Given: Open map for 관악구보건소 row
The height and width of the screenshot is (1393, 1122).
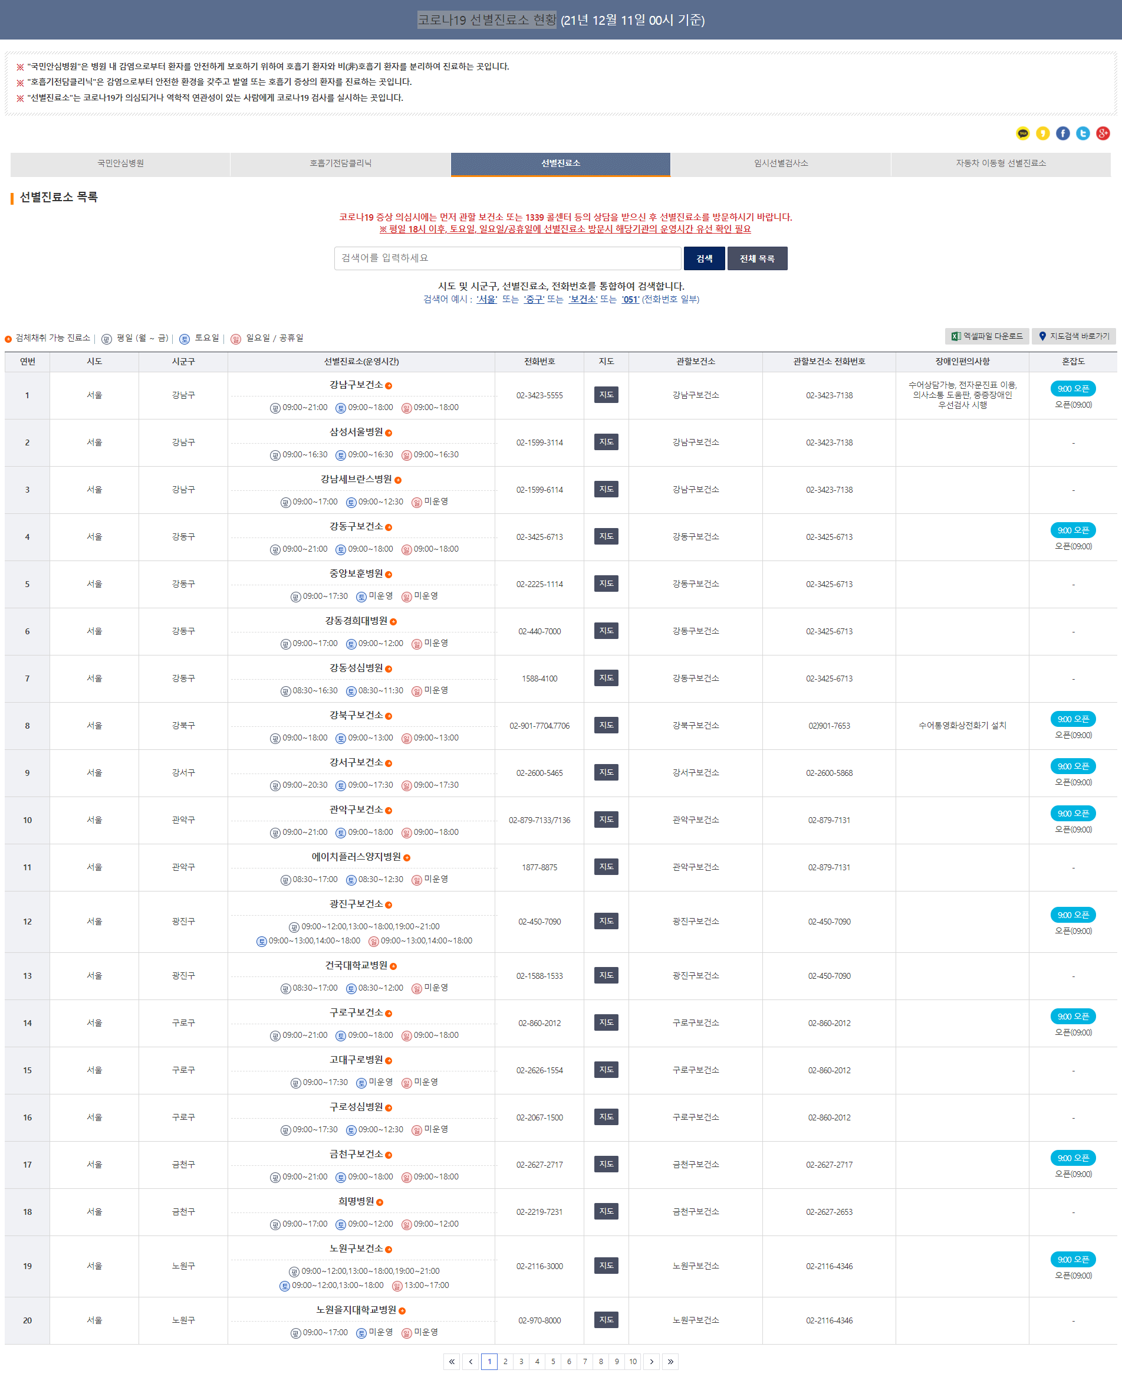Looking at the screenshot, I should tap(606, 820).
